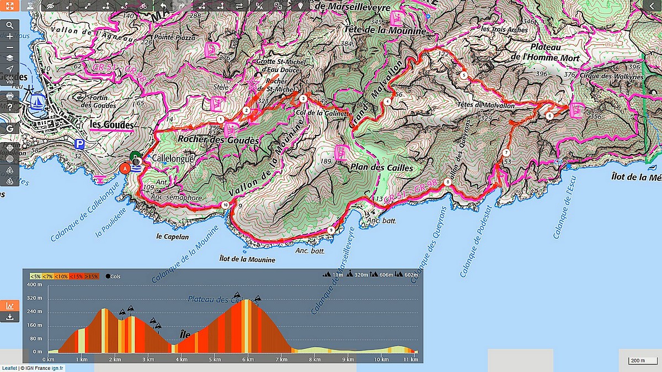This screenshot has width=662, height=372.
Task: Click the <5% slope legend swatch
Action: (x=36, y=276)
